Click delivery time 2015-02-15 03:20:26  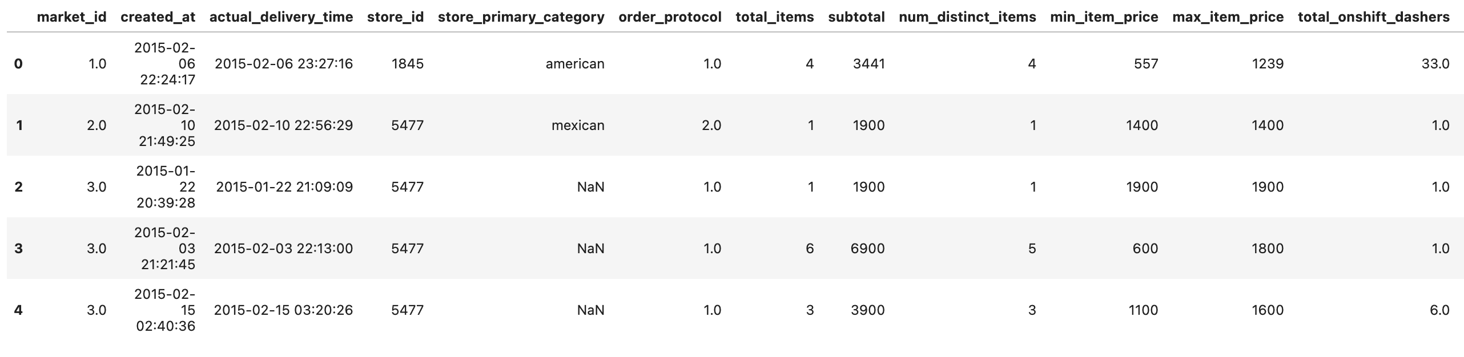283,310
